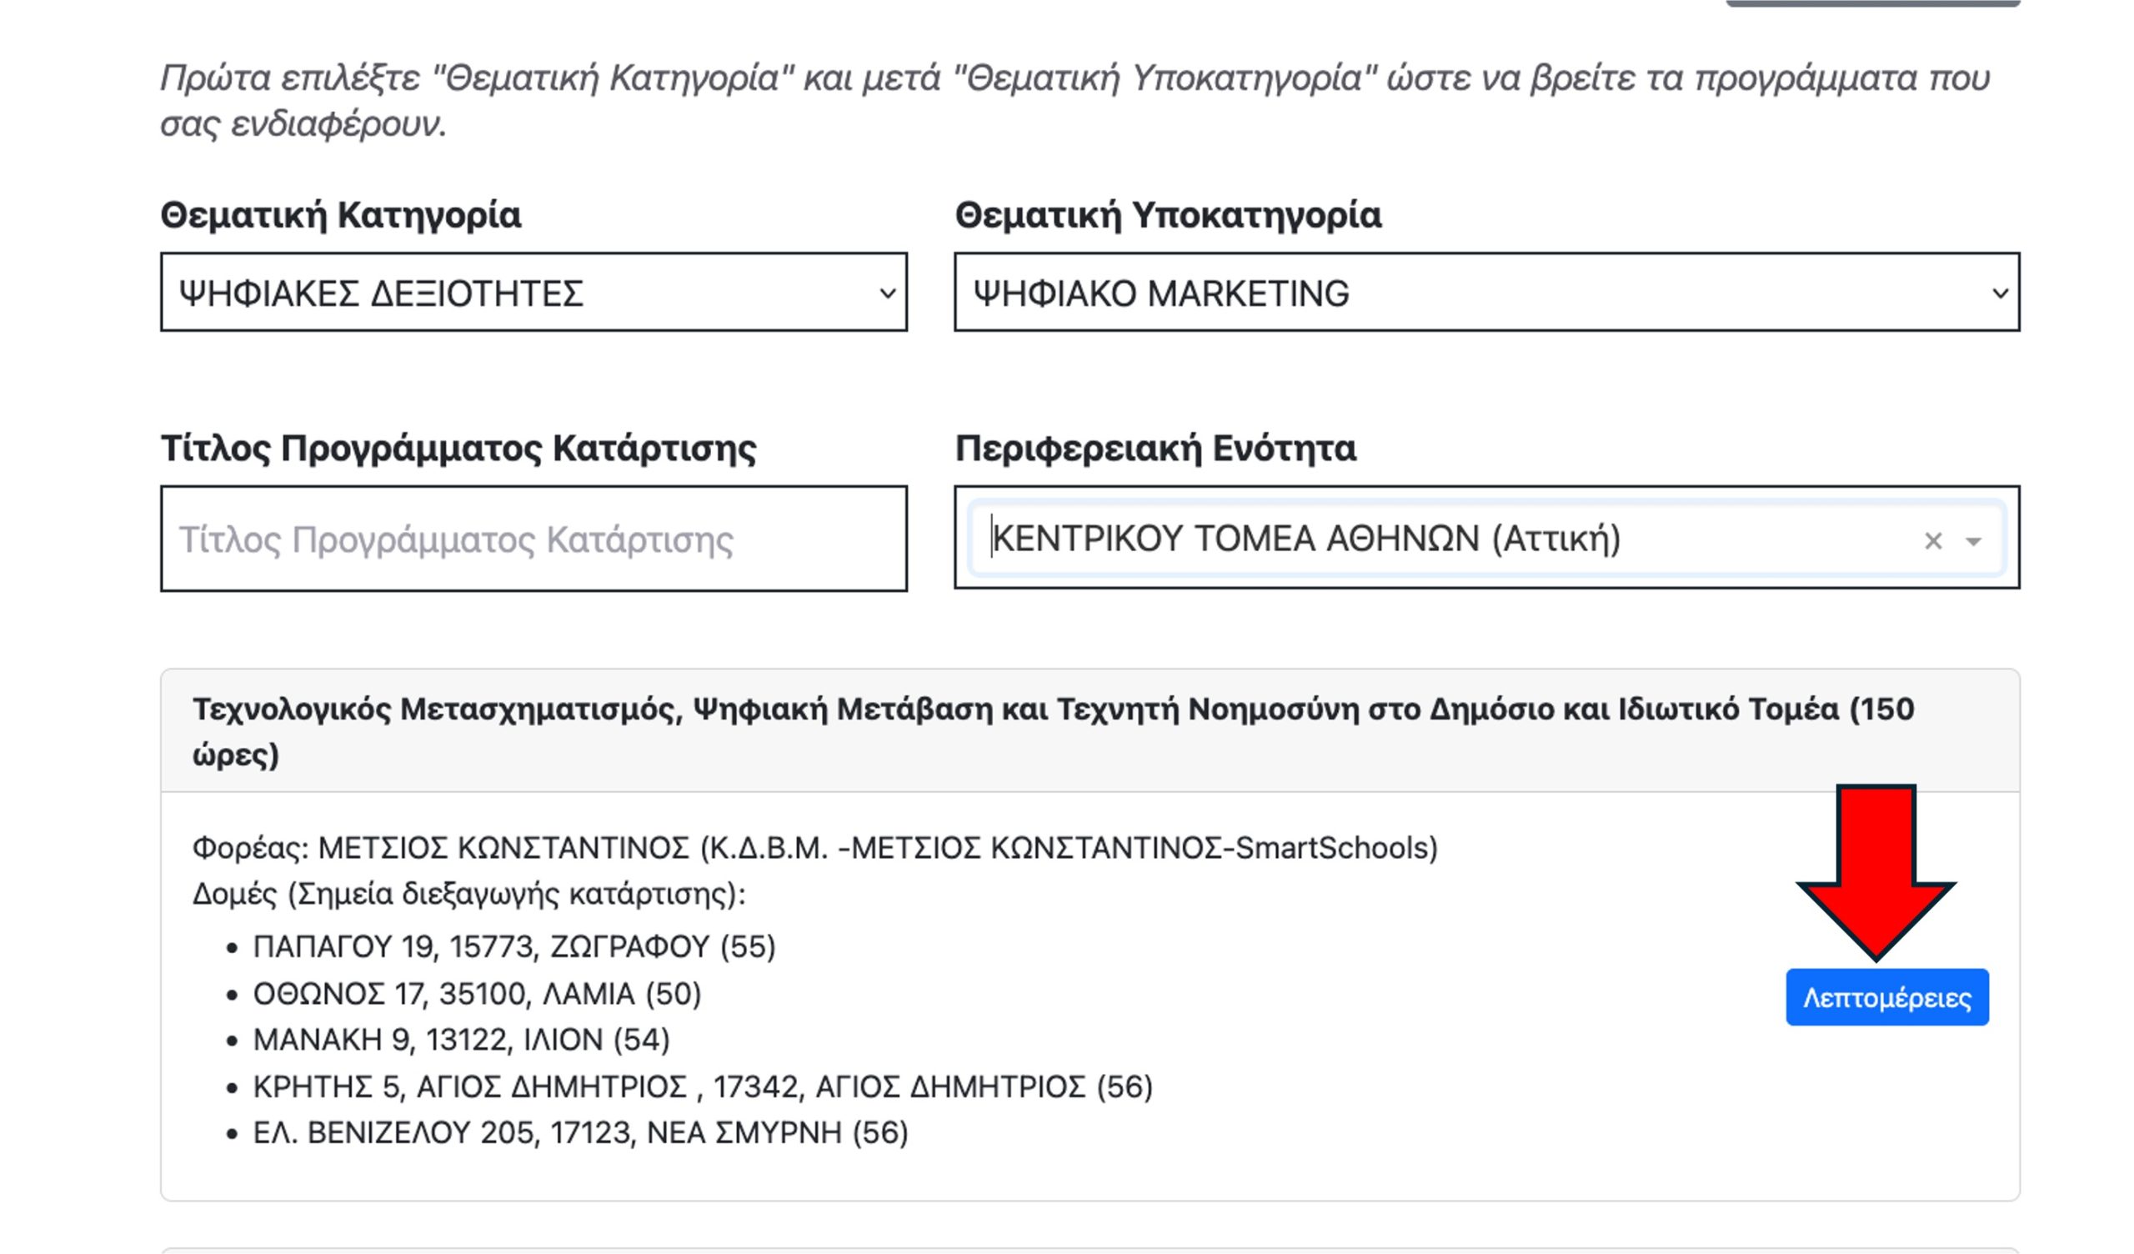2134x1254 pixels.
Task: Expand the ΨΗΦΙΑΚΕΣ ΔΕΞΙΟΤΗΤΕΣ category chevron
Action: coord(887,293)
